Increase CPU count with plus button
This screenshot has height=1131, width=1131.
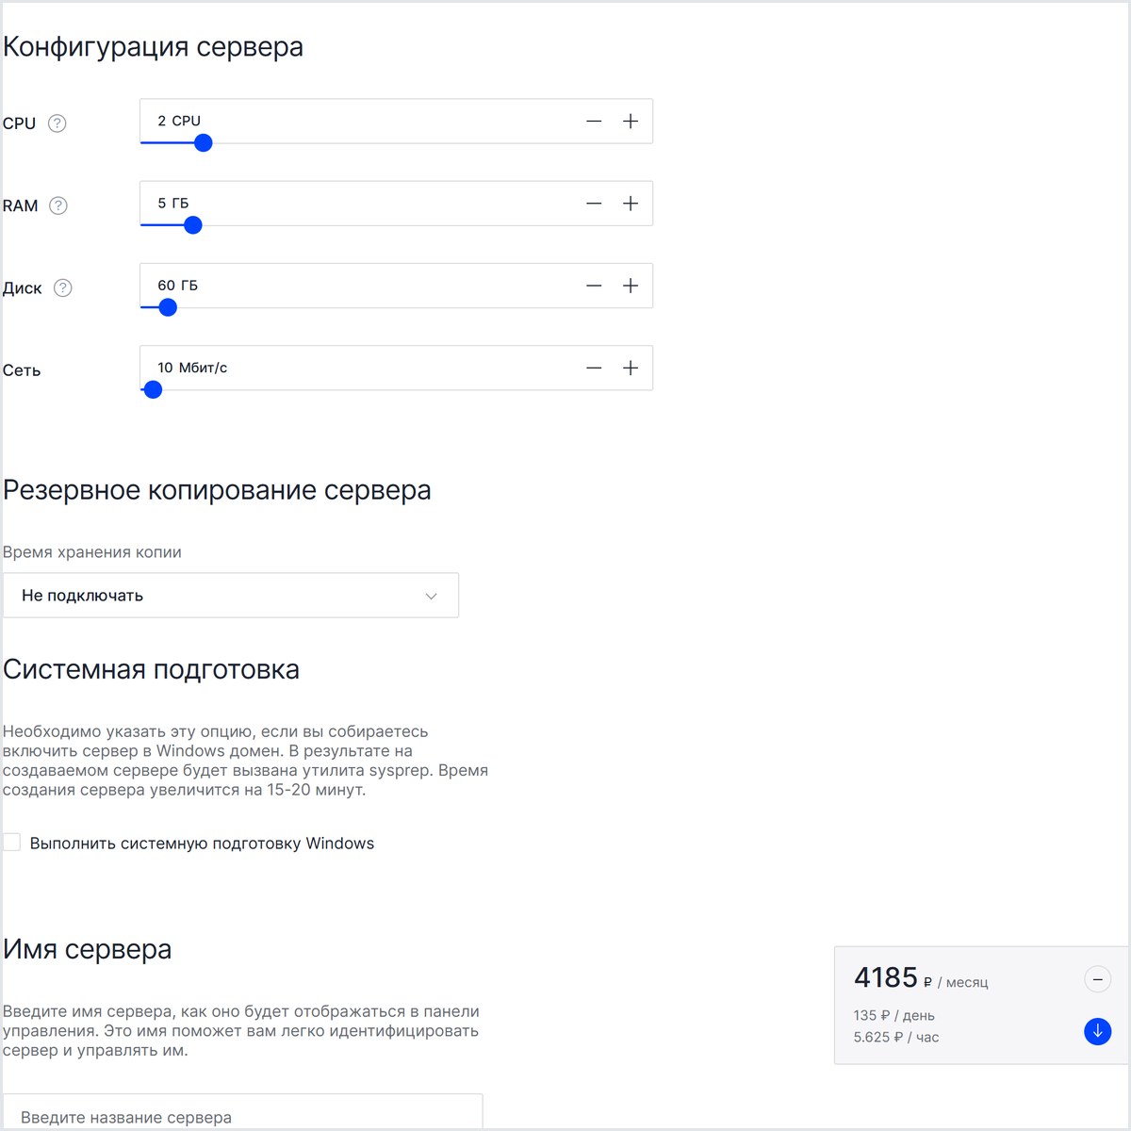(x=631, y=122)
